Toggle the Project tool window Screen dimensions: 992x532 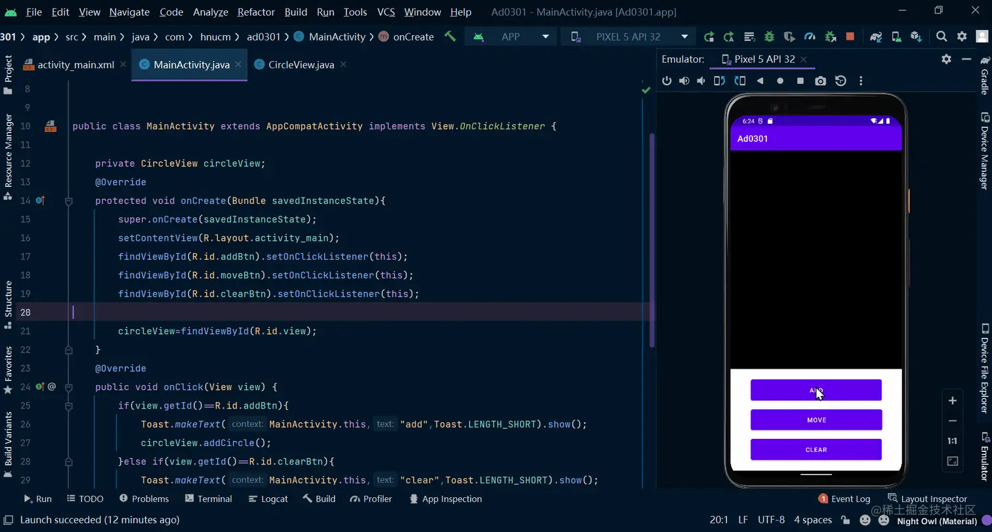pyautogui.click(x=9, y=68)
